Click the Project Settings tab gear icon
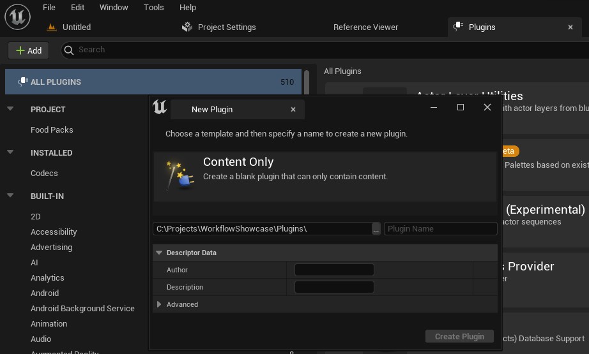Screen dimensions: 589x354 [x=187, y=27]
